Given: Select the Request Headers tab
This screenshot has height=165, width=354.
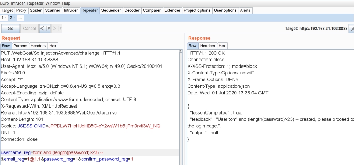Looking at the screenshot, I should click(x=38, y=46).
